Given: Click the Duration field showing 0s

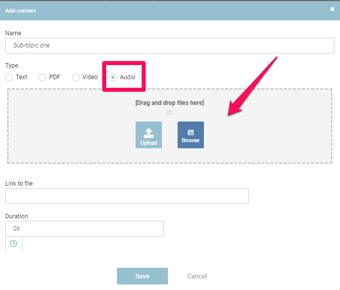Looking at the screenshot, I should (x=84, y=228).
